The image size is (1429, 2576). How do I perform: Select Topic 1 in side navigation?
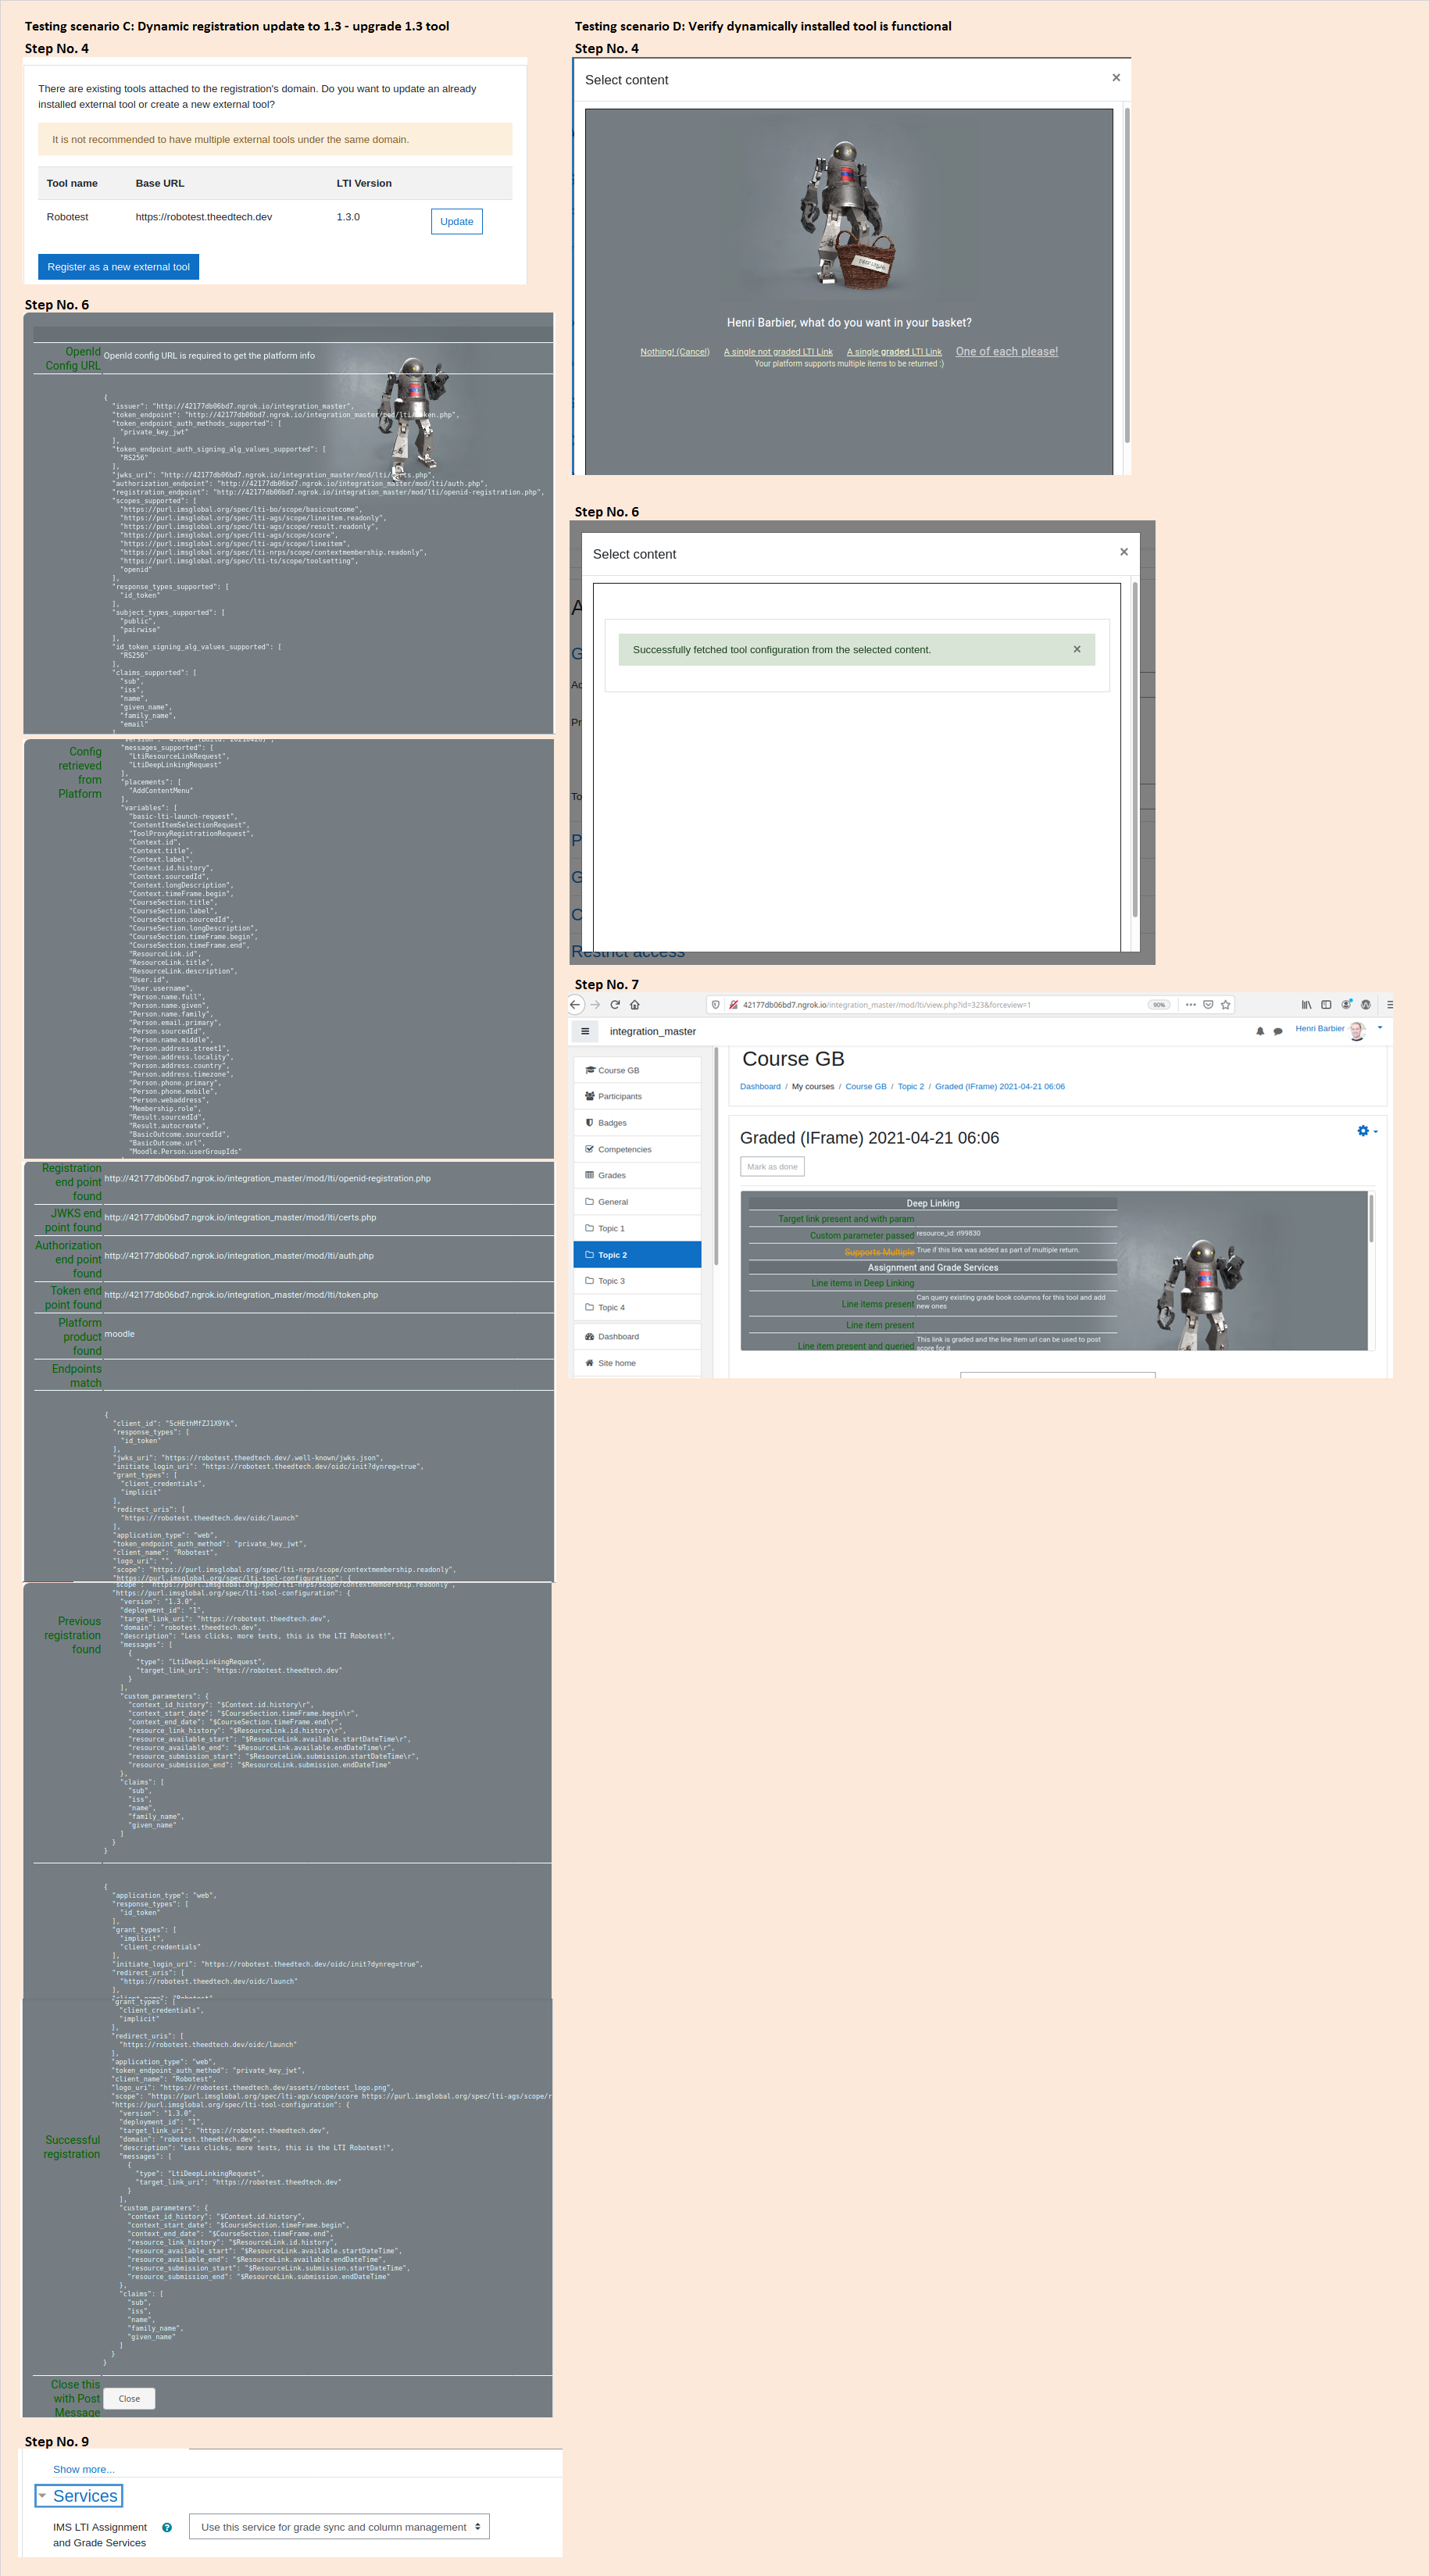click(x=638, y=1228)
